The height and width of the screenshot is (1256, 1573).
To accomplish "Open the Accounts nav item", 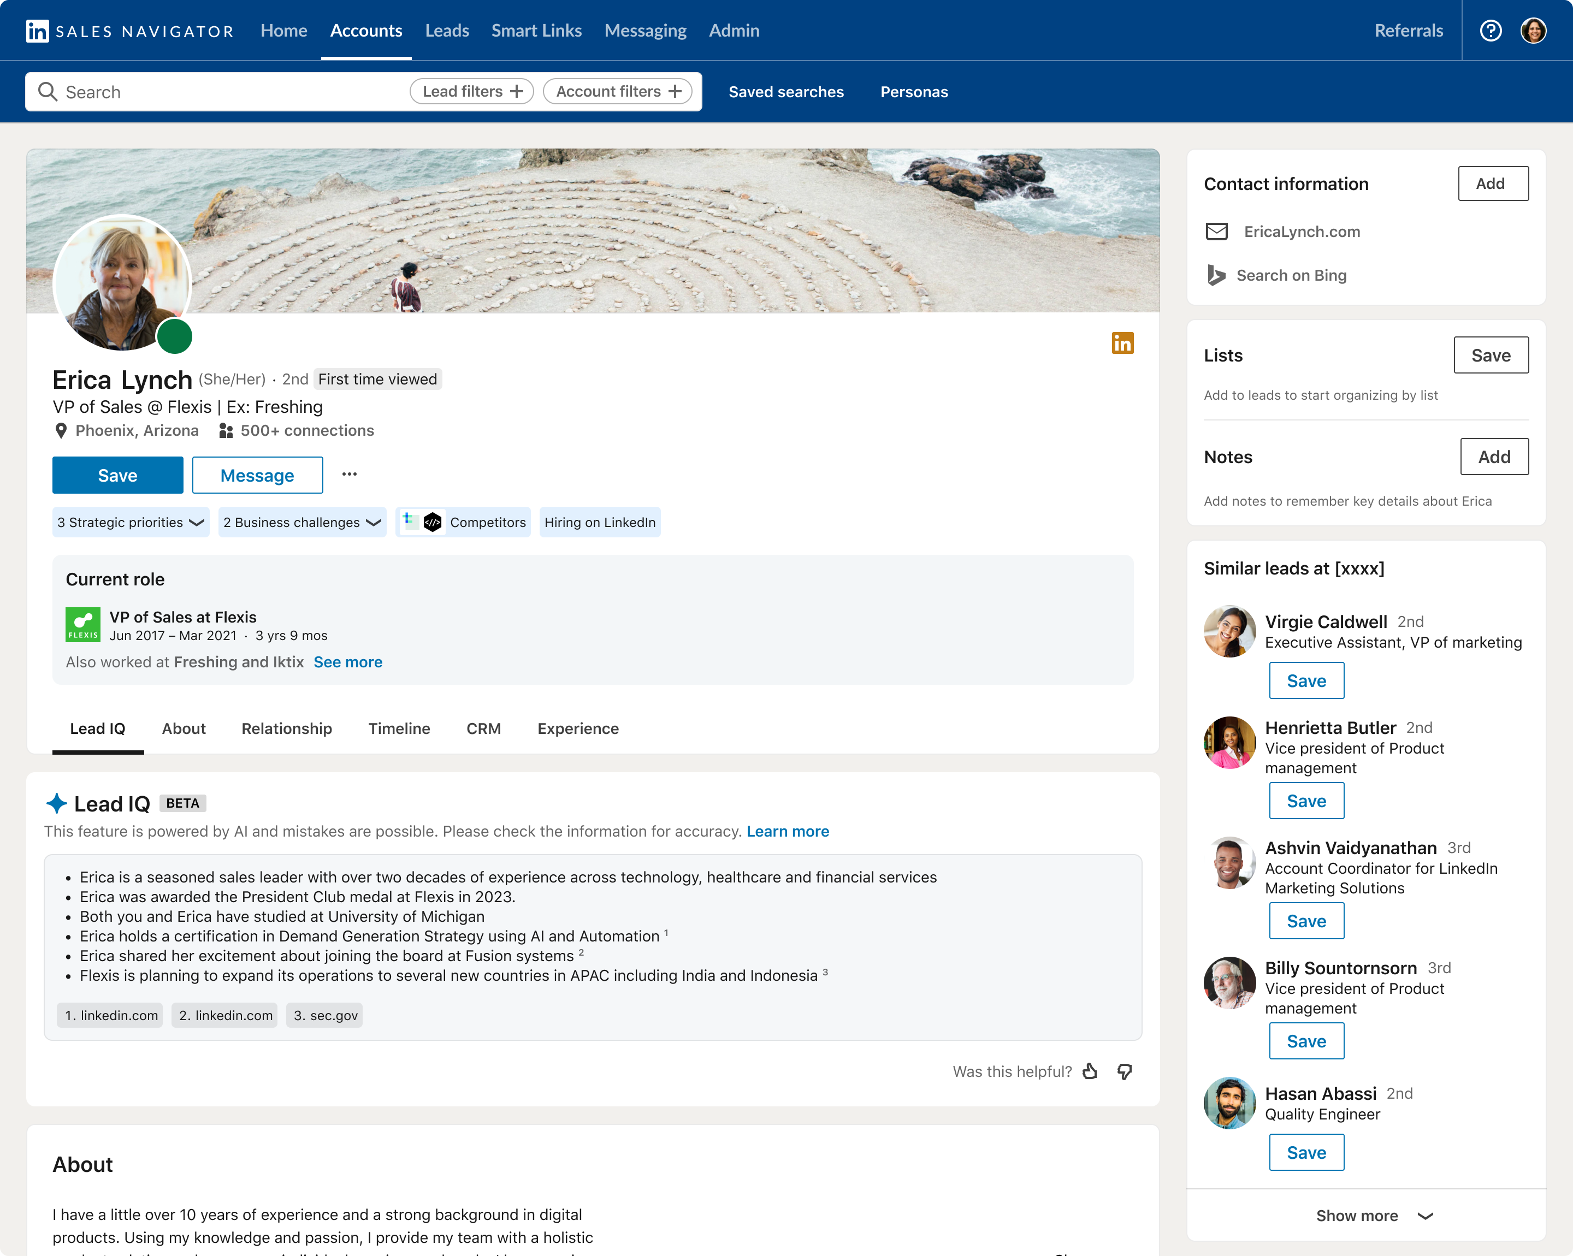I will tap(366, 31).
